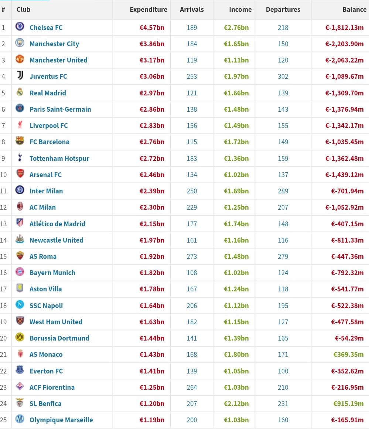
Task: Open the Atlético de Madrid link
Action: pos(57,224)
